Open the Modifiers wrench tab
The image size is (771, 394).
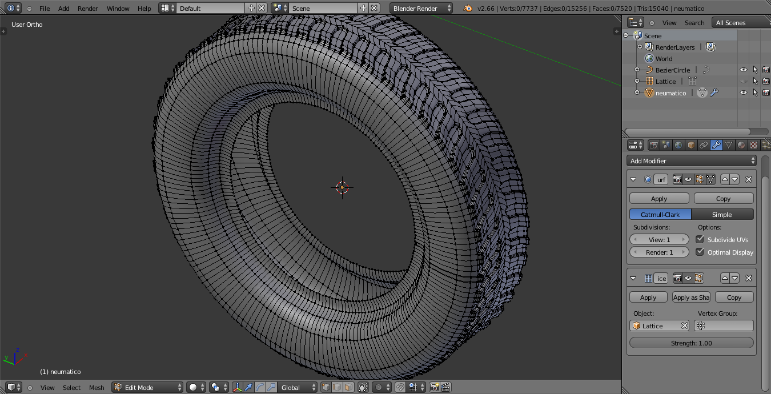point(716,145)
